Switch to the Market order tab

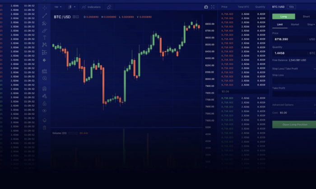coord(295,24)
